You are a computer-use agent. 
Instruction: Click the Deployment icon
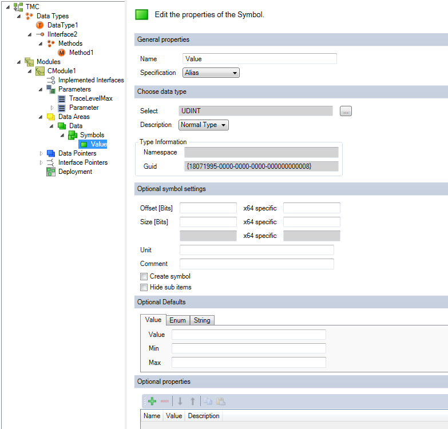click(51, 172)
